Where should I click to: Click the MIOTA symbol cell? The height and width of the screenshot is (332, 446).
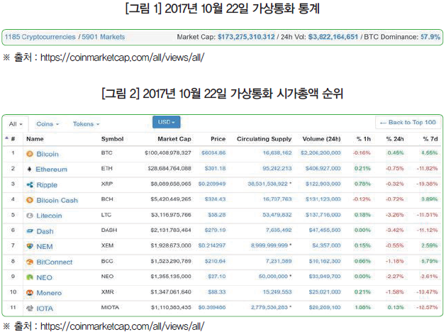(110, 307)
